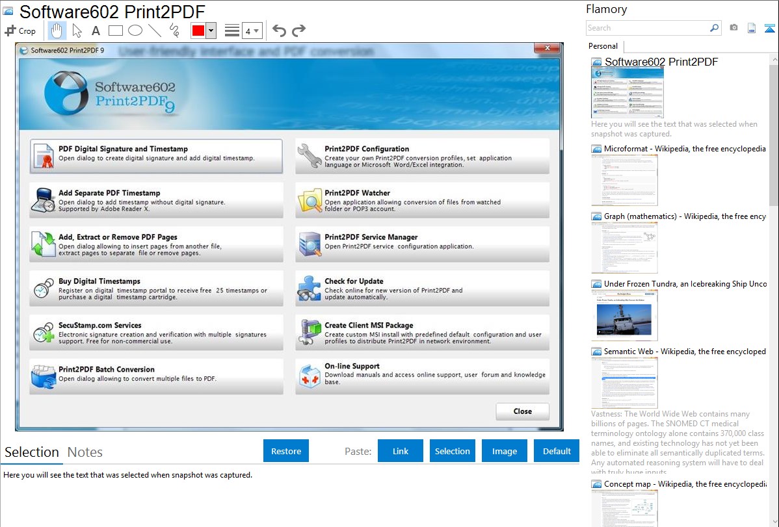This screenshot has height=527, width=779.
Task: Click the Selection paste button
Action: coord(453,451)
